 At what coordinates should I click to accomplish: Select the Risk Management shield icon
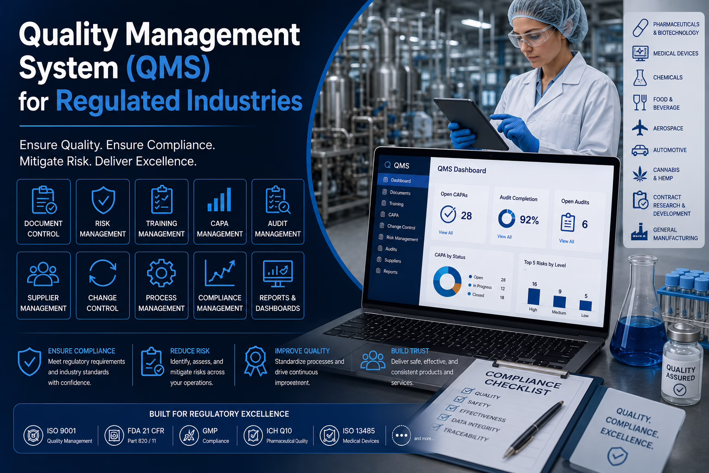click(x=103, y=200)
